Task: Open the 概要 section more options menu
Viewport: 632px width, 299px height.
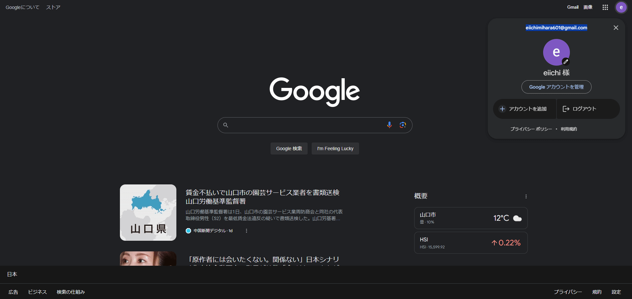Action: click(526, 196)
